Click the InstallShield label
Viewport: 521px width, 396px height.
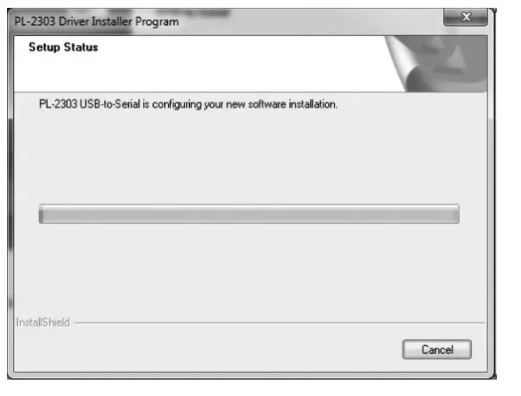(x=43, y=322)
